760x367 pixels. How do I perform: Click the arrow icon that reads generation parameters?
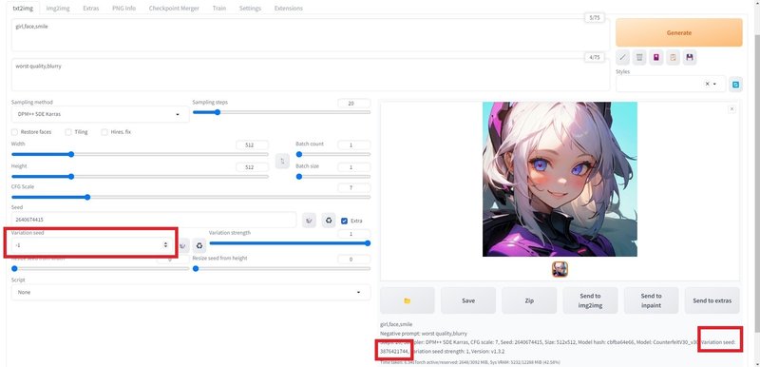point(623,57)
